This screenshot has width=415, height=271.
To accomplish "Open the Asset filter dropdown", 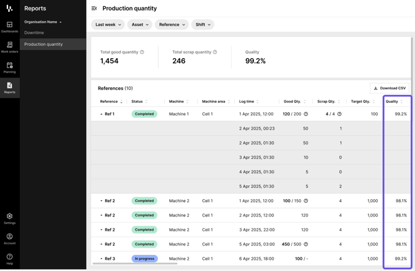I will [x=140, y=25].
